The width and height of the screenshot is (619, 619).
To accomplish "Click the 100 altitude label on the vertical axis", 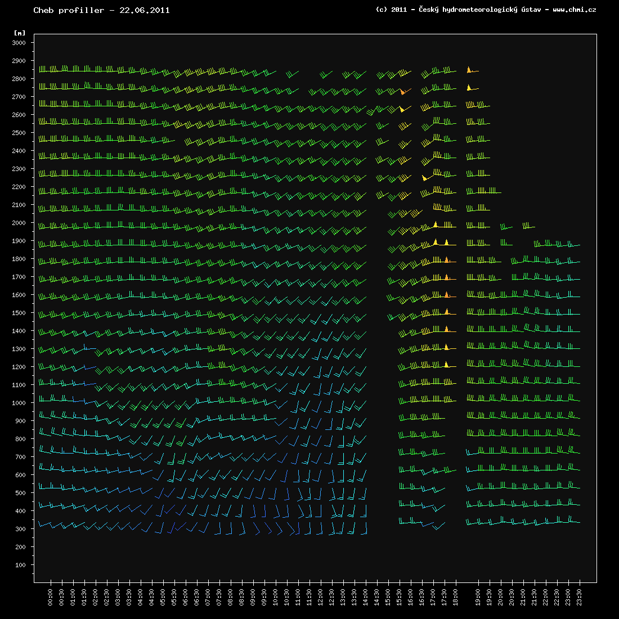I will (22, 565).
